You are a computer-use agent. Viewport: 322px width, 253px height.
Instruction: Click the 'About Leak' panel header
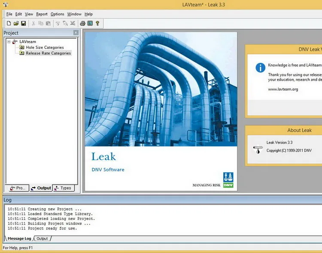tap(299, 130)
